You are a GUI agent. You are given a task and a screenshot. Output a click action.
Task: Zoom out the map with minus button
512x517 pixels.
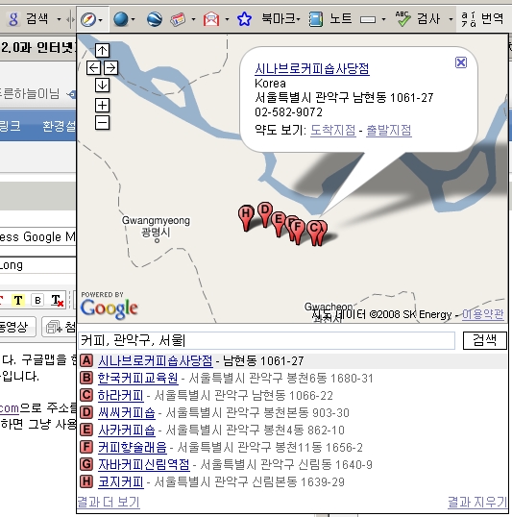(102, 123)
